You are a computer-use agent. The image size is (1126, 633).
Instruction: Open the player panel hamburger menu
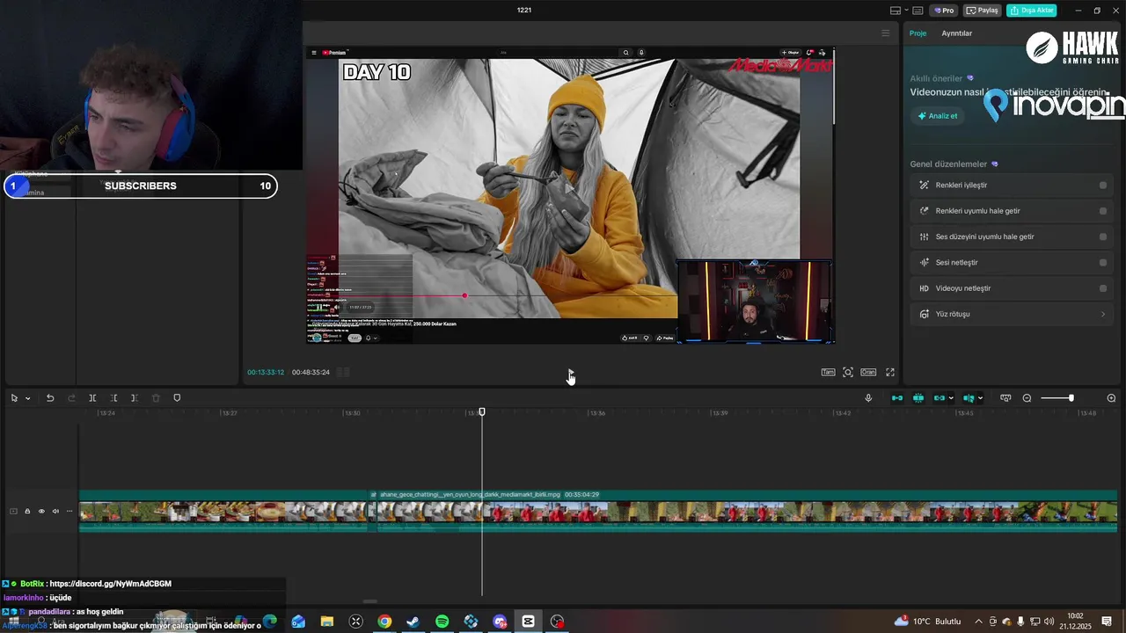(886, 33)
